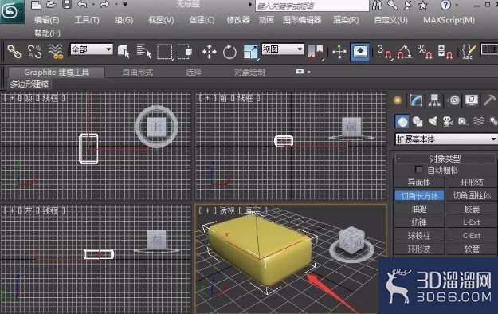Save the scene with the floppy icon
This screenshot has height=314, width=498.
(66, 5)
